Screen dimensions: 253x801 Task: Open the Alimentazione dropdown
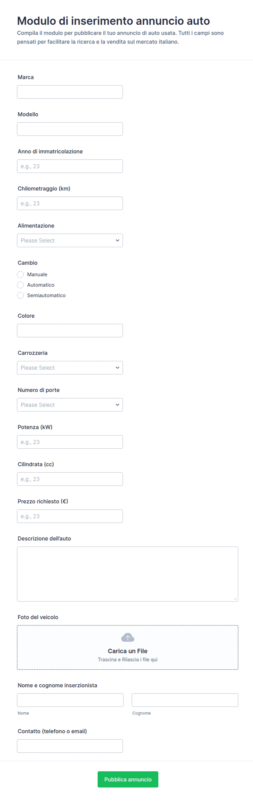click(70, 240)
